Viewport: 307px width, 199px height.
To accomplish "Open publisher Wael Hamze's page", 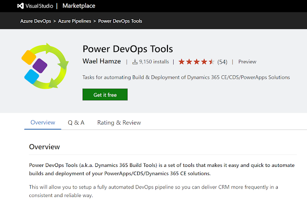I will click(x=102, y=62).
